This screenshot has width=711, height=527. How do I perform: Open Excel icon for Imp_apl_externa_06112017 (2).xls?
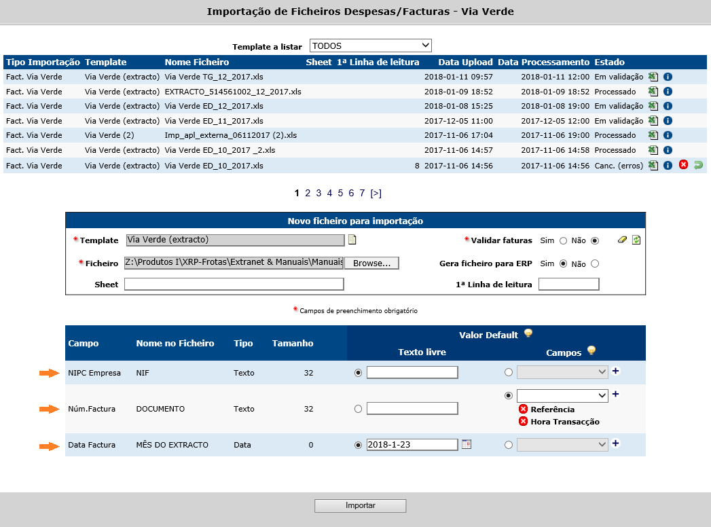pos(653,134)
